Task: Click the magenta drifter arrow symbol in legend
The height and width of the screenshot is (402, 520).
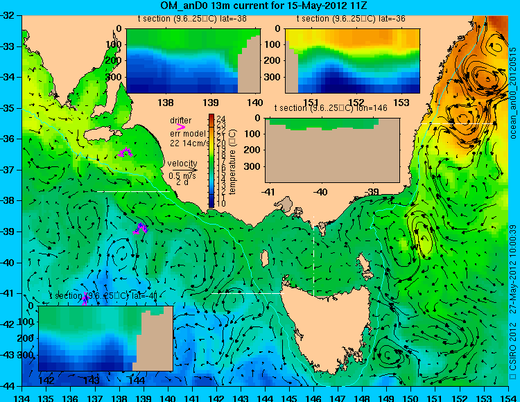Action: coord(181,127)
